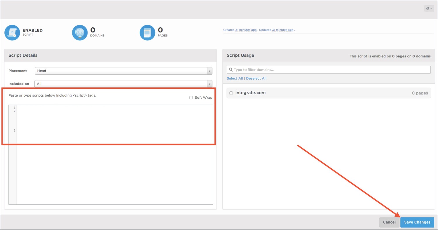Click the Cancel button

389,222
